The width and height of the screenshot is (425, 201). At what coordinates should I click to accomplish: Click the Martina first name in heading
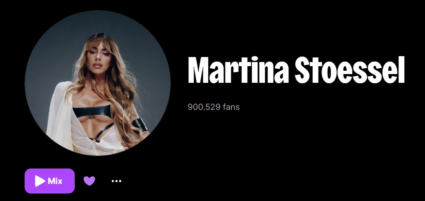tap(238, 69)
